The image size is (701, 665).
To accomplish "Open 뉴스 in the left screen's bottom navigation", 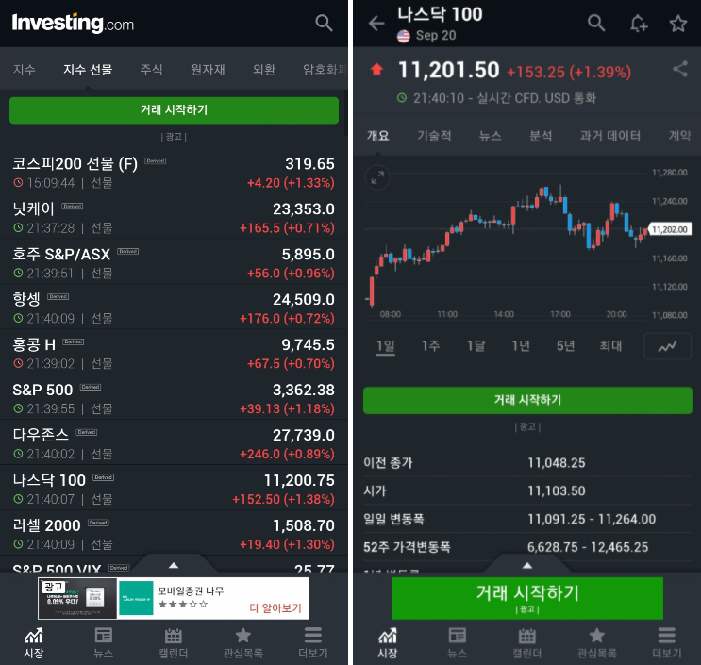I will tap(103, 642).
